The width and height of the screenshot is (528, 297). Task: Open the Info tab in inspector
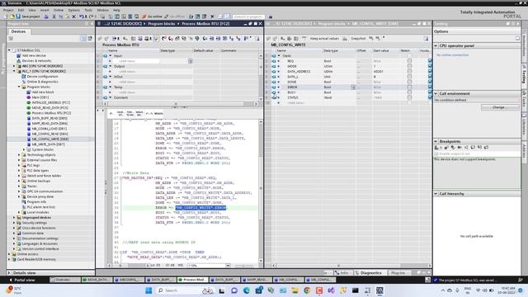coord(342,273)
